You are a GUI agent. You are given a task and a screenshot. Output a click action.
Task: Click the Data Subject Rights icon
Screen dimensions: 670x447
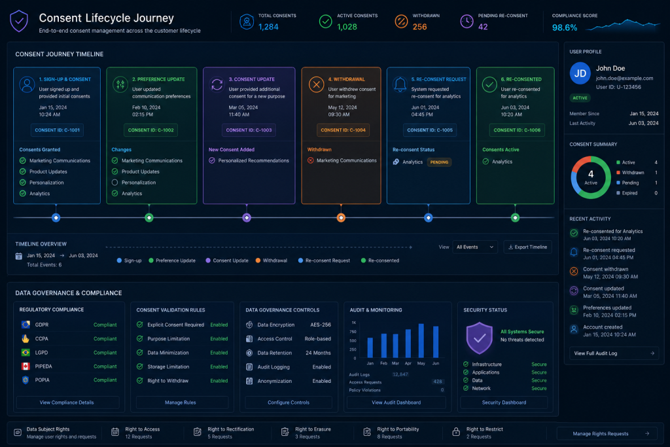click(x=18, y=433)
